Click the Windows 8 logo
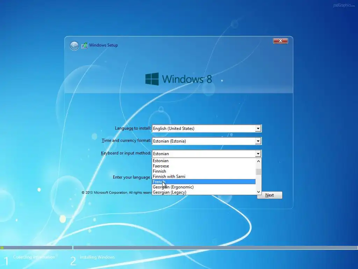 click(179, 79)
